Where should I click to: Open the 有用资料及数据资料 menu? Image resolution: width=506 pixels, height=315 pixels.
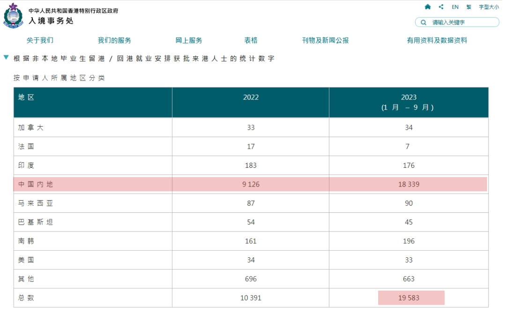(437, 40)
